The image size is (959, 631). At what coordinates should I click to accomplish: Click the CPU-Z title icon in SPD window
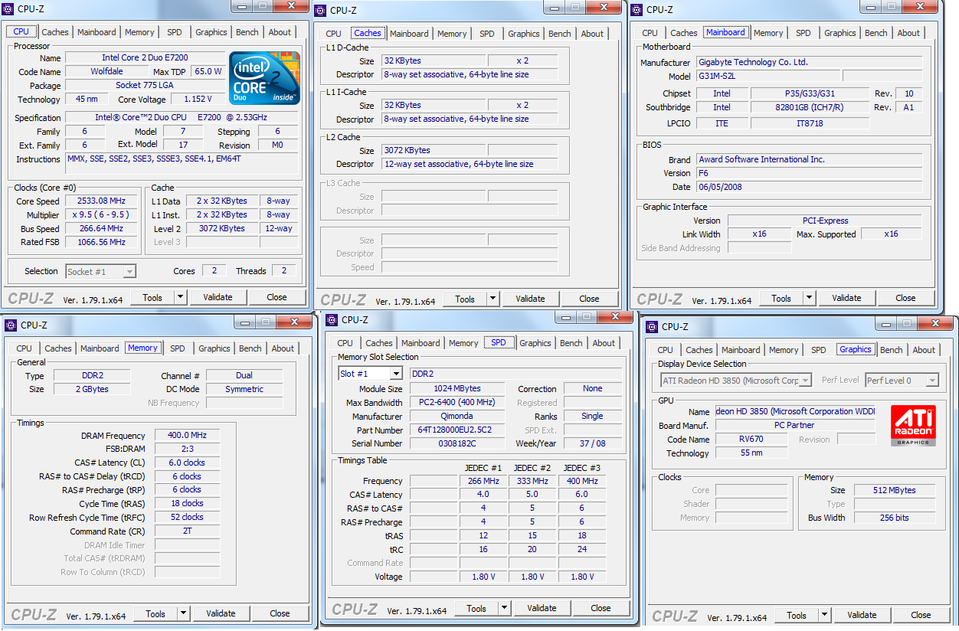coord(332,319)
